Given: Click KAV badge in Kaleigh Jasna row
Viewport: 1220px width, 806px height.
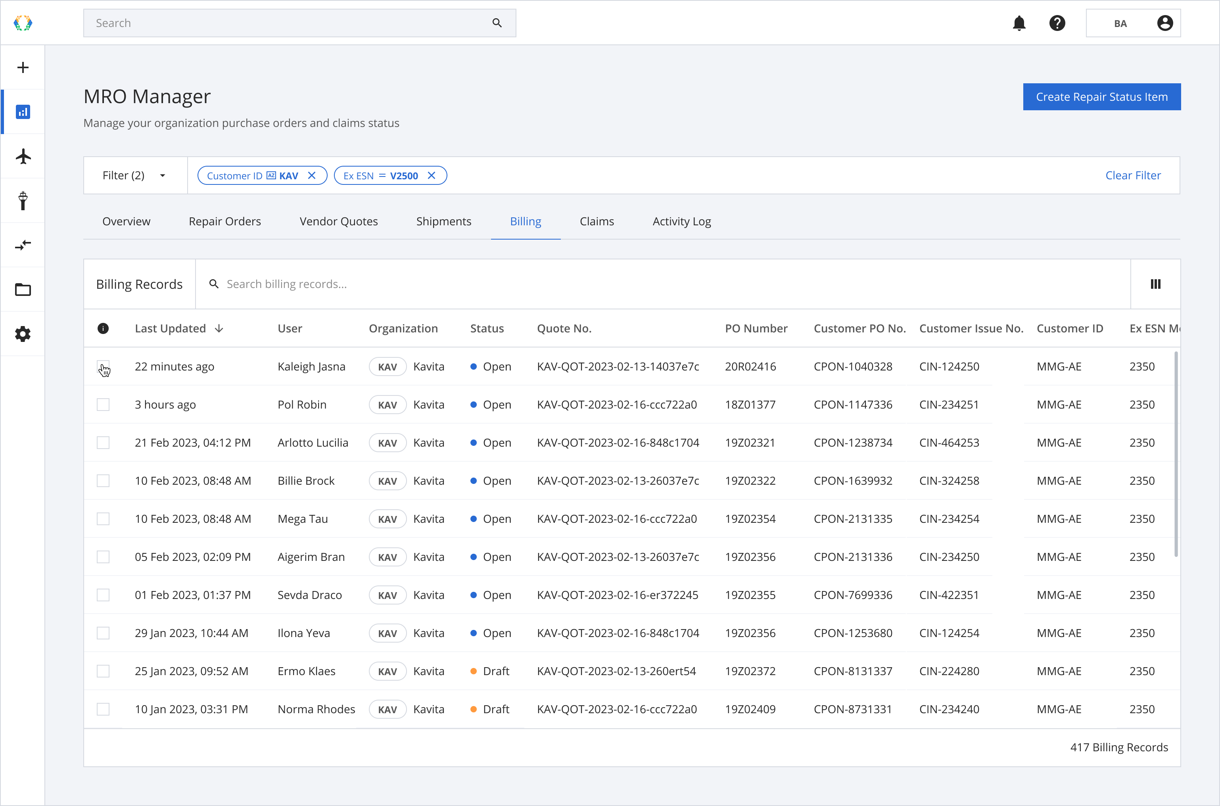Looking at the screenshot, I should pos(387,367).
